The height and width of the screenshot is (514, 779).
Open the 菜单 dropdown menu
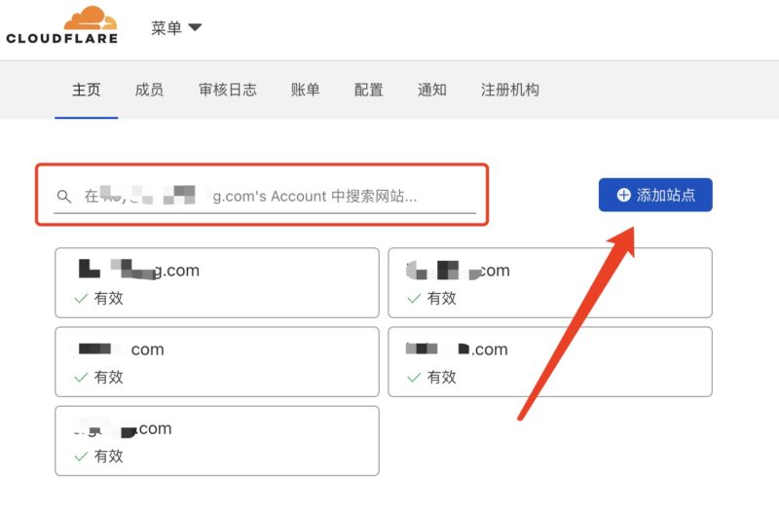[x=176, y=28]
